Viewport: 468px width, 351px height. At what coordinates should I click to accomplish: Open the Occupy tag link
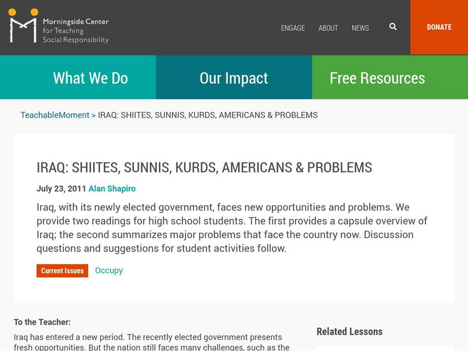pyautogui.click(x=109, y=270)
